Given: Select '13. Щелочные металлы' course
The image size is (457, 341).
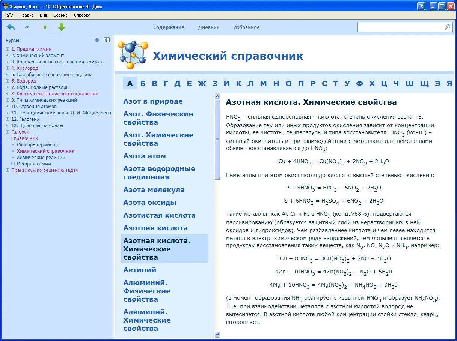Looking at the screenshot, I should tap(37, 126).
